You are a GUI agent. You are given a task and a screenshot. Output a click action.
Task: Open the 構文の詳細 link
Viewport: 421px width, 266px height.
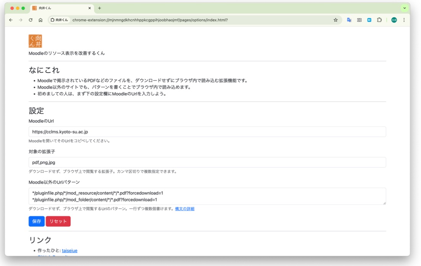tap(185, 209)
